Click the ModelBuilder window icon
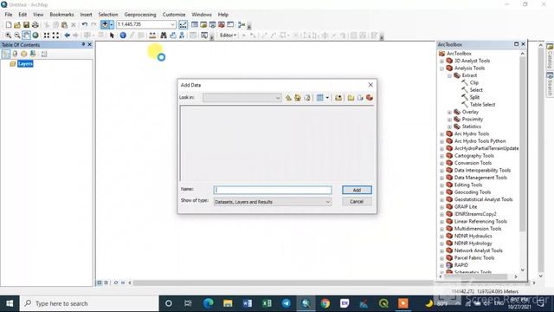 (242, 25)
